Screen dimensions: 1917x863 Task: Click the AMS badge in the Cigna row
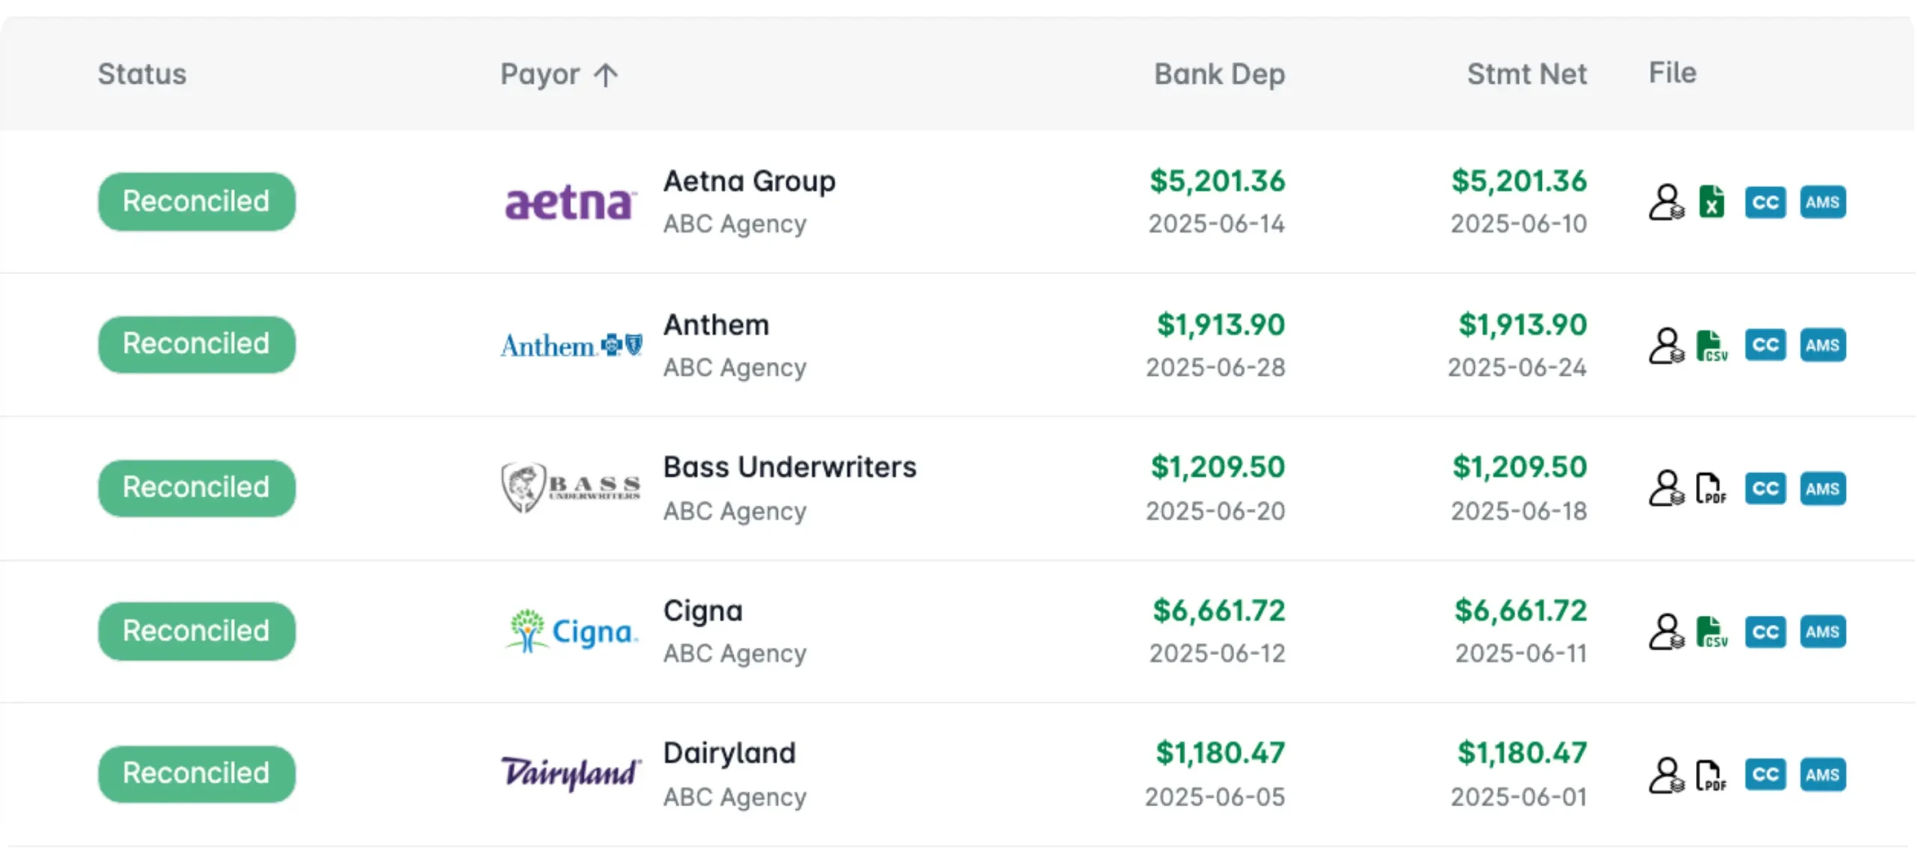point(1822,632)
